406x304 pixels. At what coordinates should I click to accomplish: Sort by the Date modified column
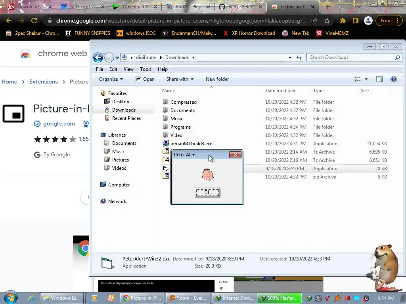point(280,91)
